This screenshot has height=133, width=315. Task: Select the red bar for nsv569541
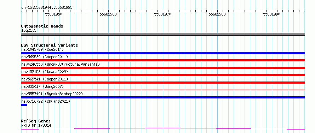pos(163,83)
